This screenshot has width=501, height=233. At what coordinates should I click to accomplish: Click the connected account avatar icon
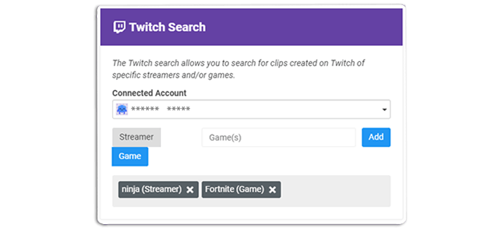121,110
